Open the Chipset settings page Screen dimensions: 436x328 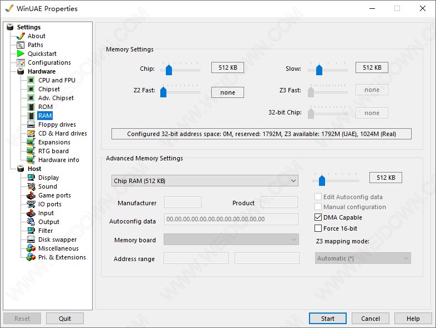[x=49, y=89]
